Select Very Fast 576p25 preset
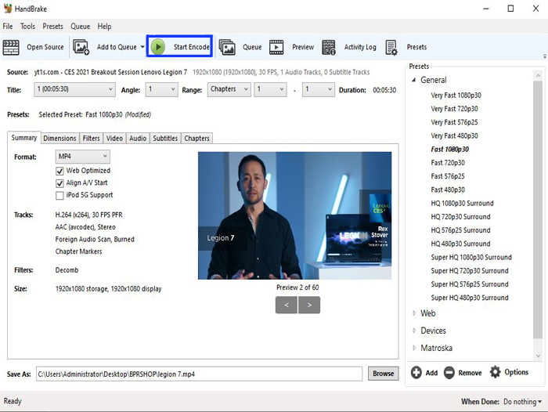Viewport: 548px width, 412px height. click(454, 122)
